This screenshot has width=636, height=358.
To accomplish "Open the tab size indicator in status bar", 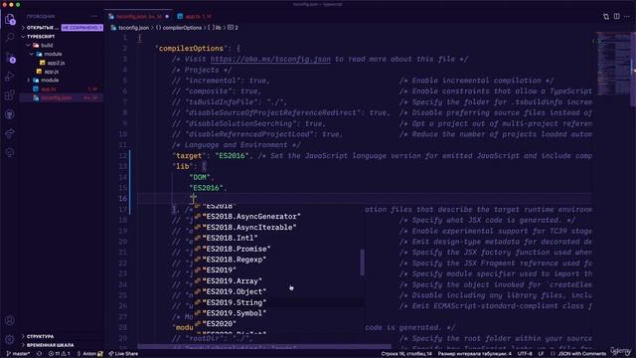I will click(x=475, y=354).
